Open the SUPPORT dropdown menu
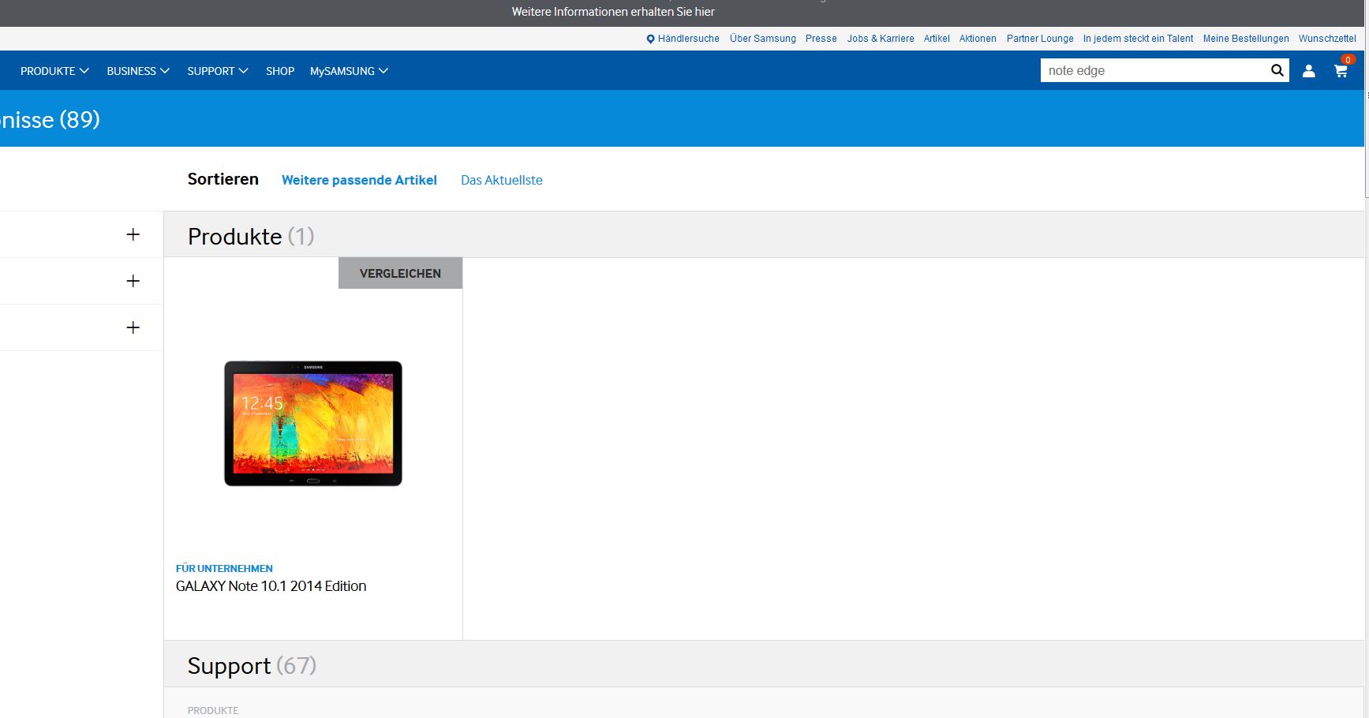1369x718 pixels. point(217,71)
